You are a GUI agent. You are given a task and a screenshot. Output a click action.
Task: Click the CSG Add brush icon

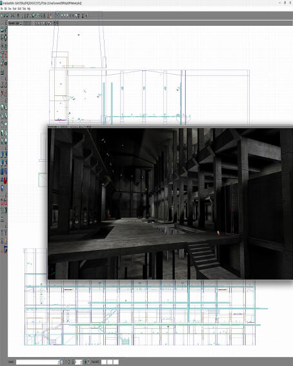[x=2, y=154]
